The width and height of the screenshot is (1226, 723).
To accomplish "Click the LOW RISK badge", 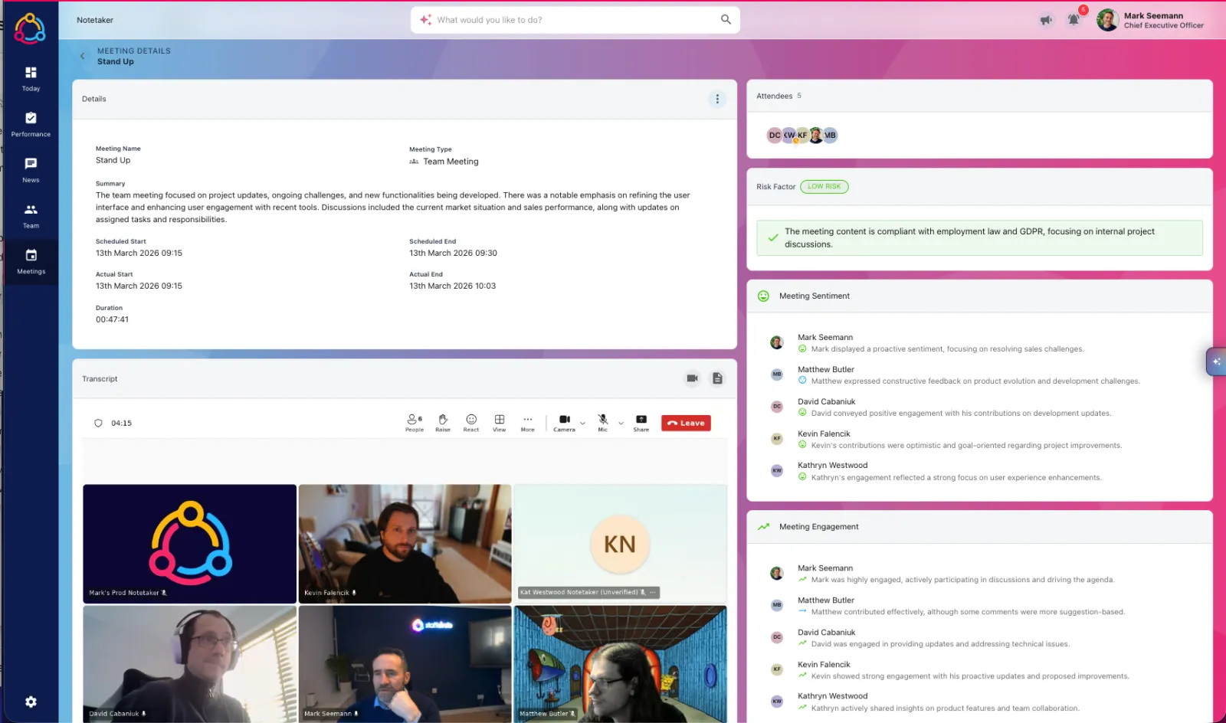I will pos(824,186).
